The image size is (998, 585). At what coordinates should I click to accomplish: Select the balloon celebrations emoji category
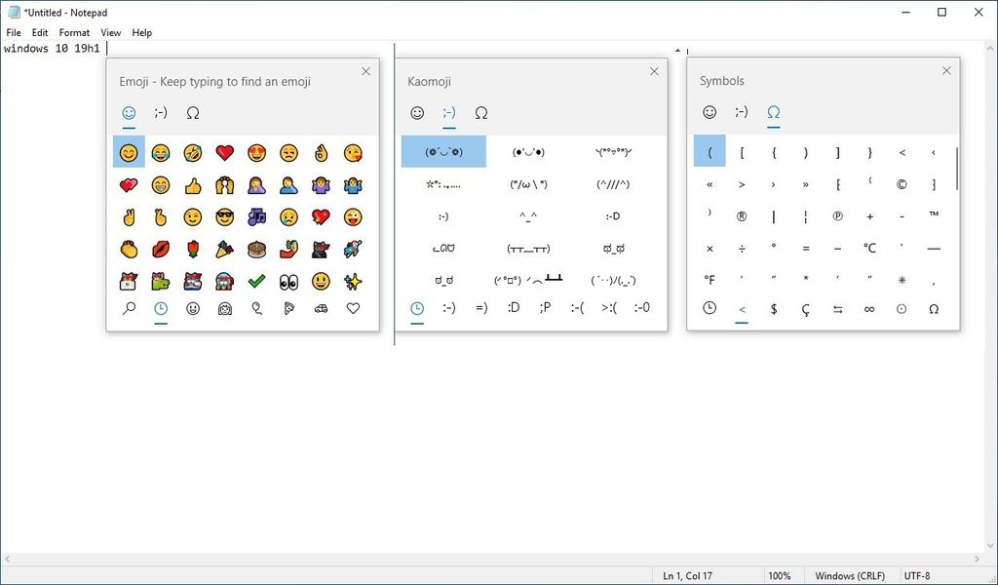[x=256, y=308]
